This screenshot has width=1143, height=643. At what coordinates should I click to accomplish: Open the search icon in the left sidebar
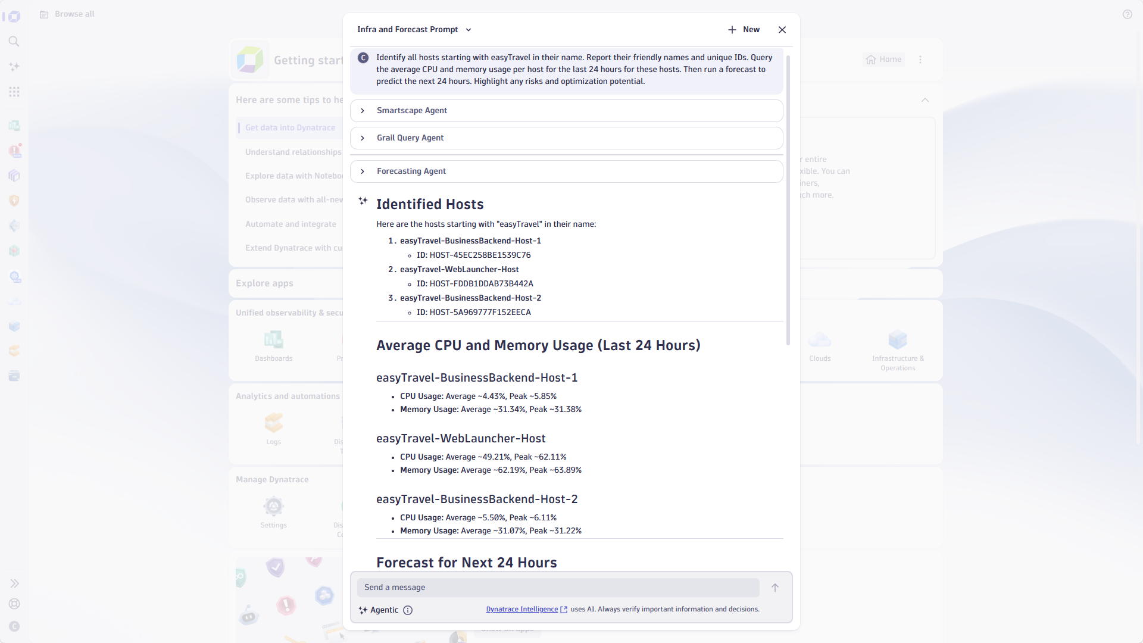click(x=14, y=41)
